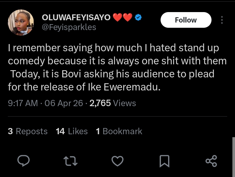Reply to the tweet with the speech bubble icon

coord(23,161)
